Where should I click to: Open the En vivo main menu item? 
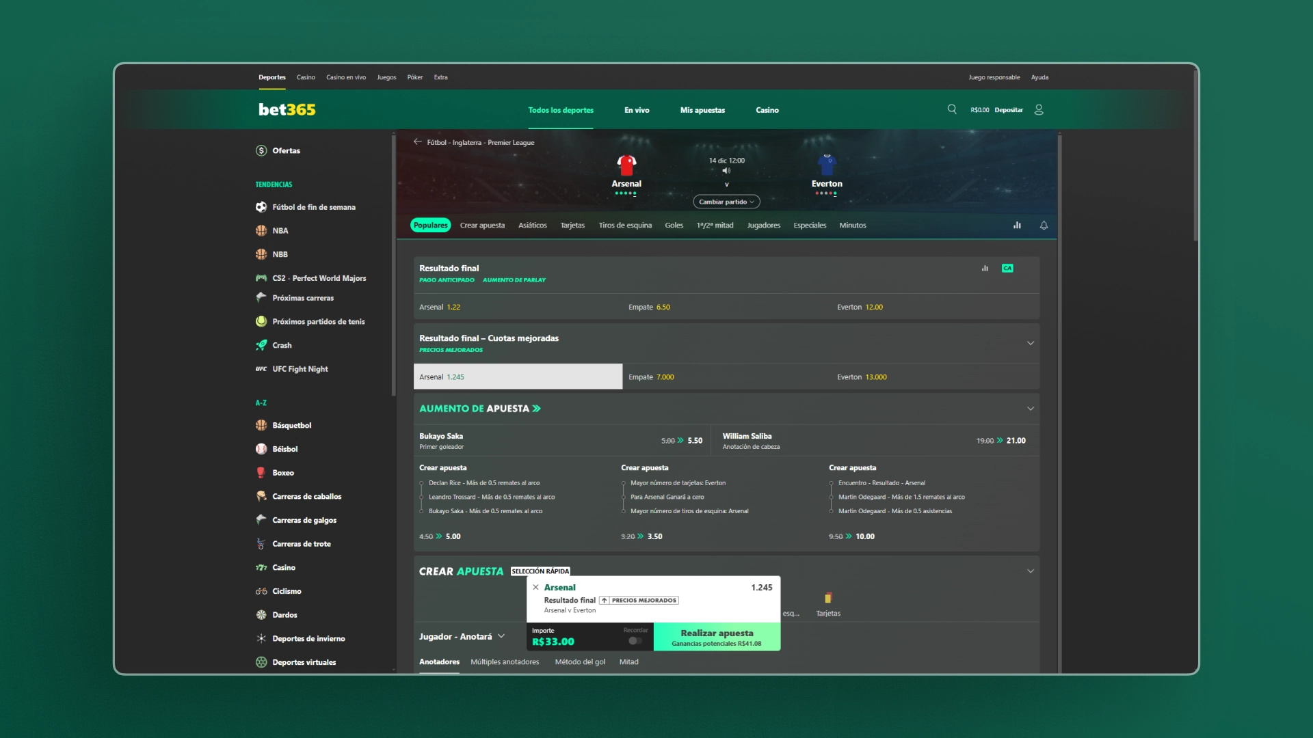pyautogui.click(x=637, y=110)
